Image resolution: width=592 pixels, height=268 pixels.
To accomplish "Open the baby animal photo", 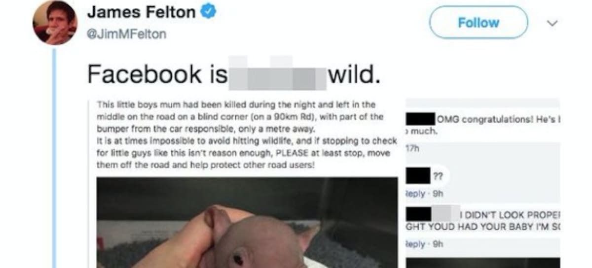I will pyautogui.click(x=247, y=223).
